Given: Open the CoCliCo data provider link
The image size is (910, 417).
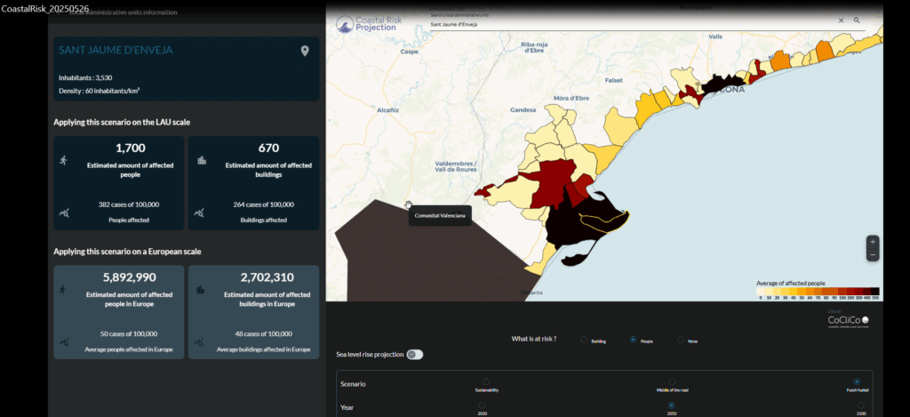Looking at the screenshot, I should point(848,320).
